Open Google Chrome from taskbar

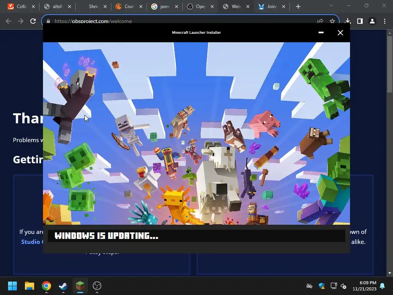[46, 286]
